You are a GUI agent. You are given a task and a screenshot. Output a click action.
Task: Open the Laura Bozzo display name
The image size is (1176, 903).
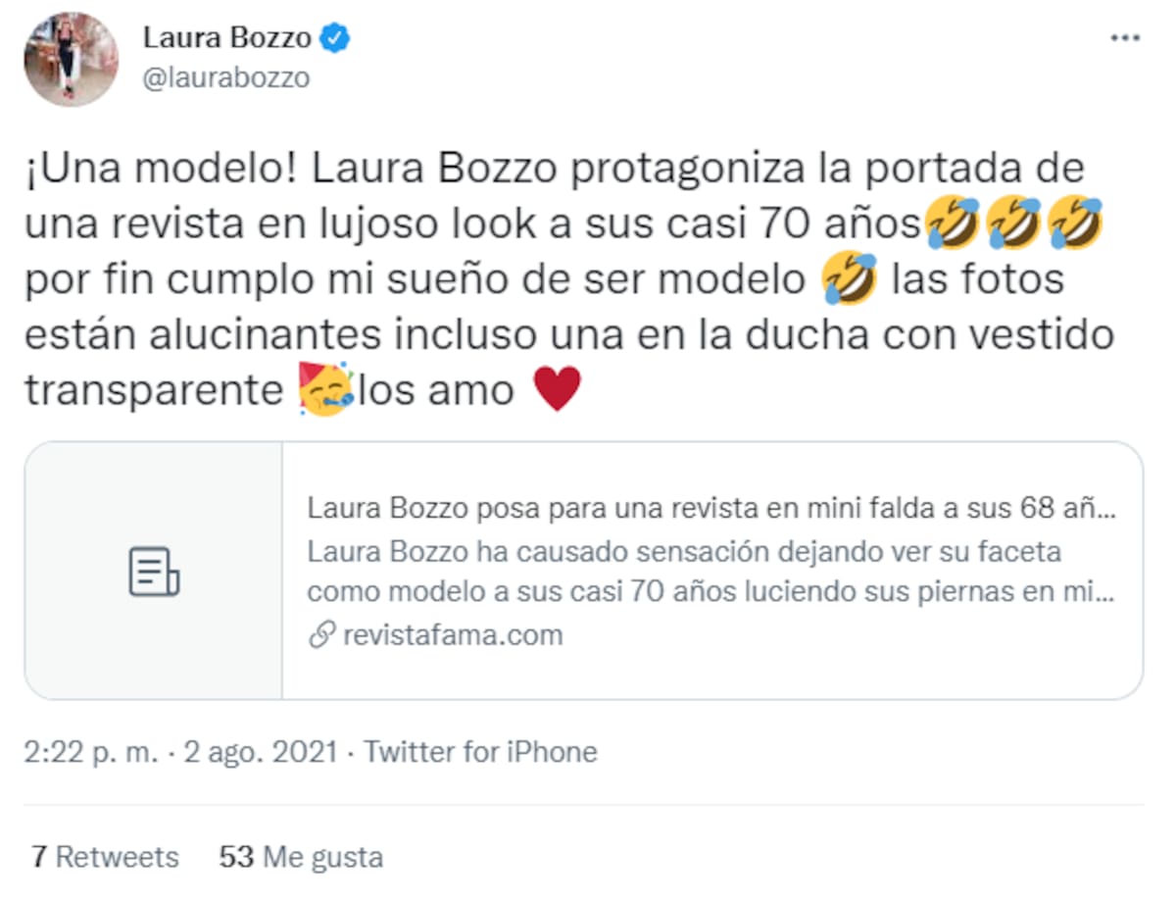[x=227, y=38]
